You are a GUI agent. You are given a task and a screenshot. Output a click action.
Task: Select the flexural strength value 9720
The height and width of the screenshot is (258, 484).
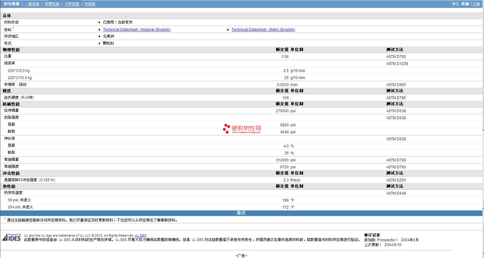click(284, 167)
